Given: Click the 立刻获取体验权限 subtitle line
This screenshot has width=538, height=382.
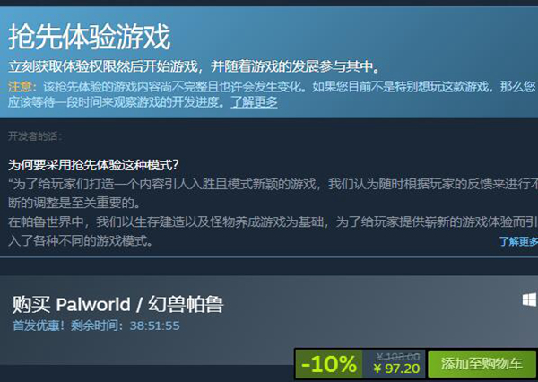Looking at the screenshot, I should [195, 66].
